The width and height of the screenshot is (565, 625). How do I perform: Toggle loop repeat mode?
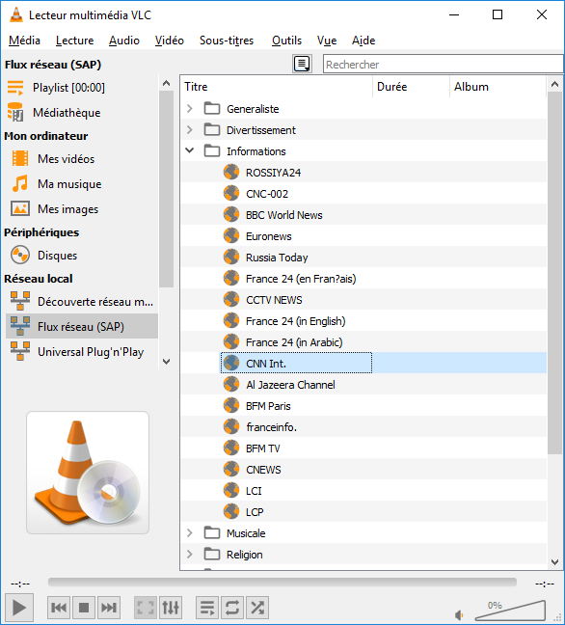(x=232, y=608)
